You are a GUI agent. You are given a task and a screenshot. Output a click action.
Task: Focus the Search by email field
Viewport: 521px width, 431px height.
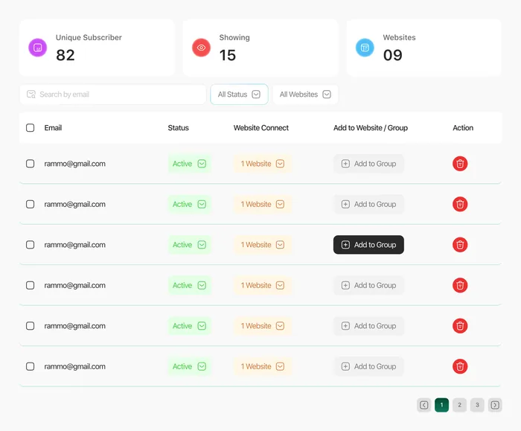point(113,95)
